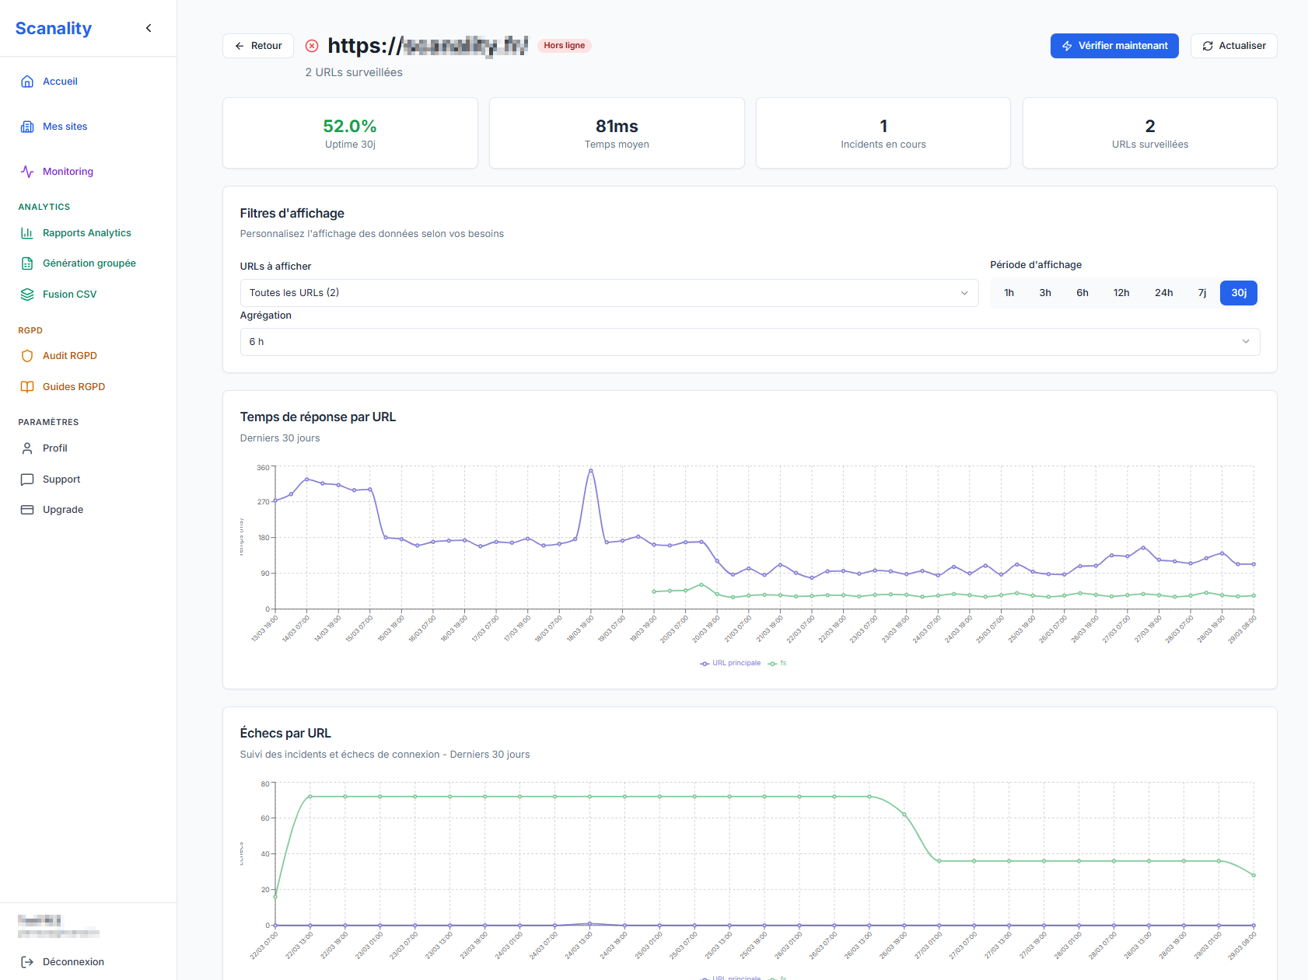Choose the 7j display period
Image resolution: width=1308 pixels, height=980 pixels.
coord(1201,293)
